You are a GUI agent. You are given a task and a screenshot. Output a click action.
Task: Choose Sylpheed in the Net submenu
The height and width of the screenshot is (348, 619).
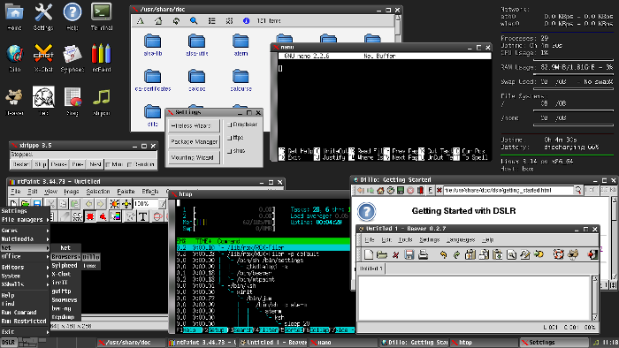pos(65,266)
